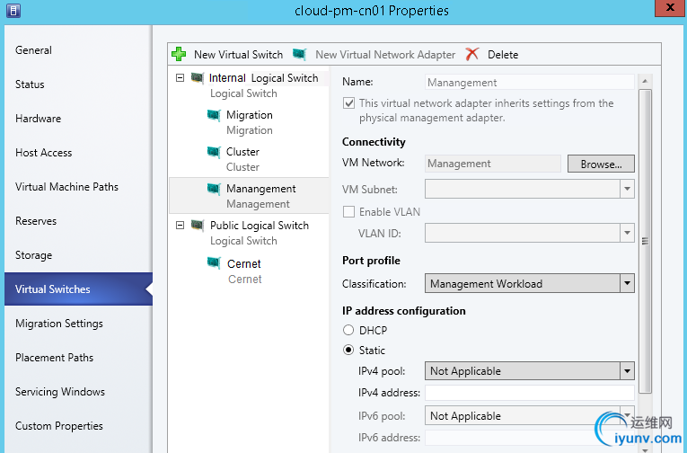Click the IPv4 address input field
The image size is (687, 453).
[x=529, y=394]
